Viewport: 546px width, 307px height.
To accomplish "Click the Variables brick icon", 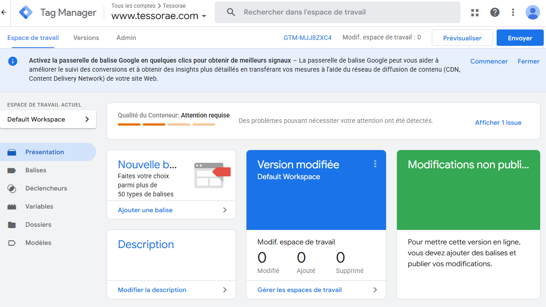I will (x=12, y=207).
